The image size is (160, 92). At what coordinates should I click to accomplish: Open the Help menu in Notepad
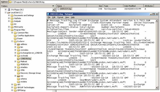coord(73,17)
